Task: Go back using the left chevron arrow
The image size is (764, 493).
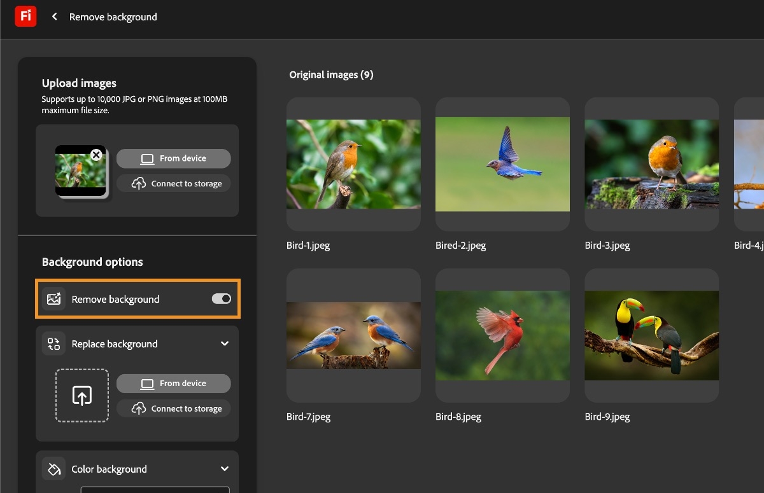Action: 55,17
